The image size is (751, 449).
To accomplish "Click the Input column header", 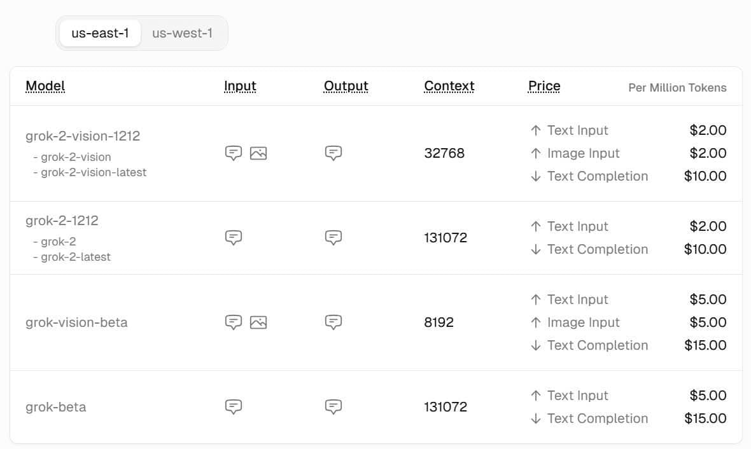I will click(240, 86).
